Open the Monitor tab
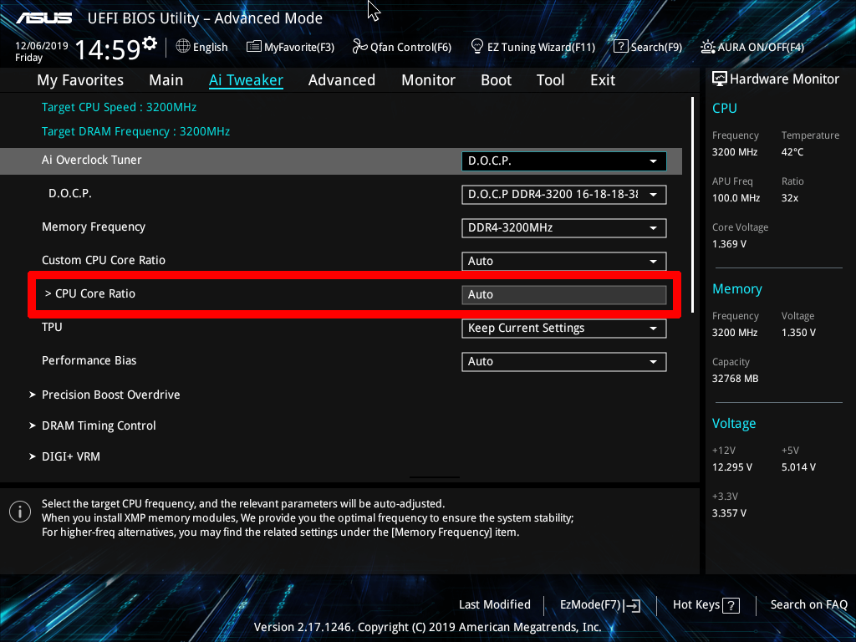The width and height of the screenshot is (856, 642). 428,80
